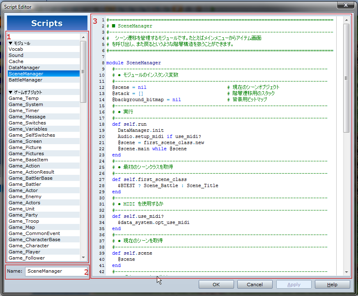Click the Help button
The width and height of the screenshot is (358, 296).
tap(332, 285)
